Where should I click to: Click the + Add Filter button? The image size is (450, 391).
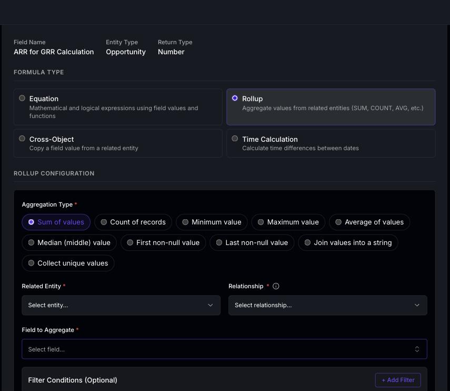[x=398, y=380]
